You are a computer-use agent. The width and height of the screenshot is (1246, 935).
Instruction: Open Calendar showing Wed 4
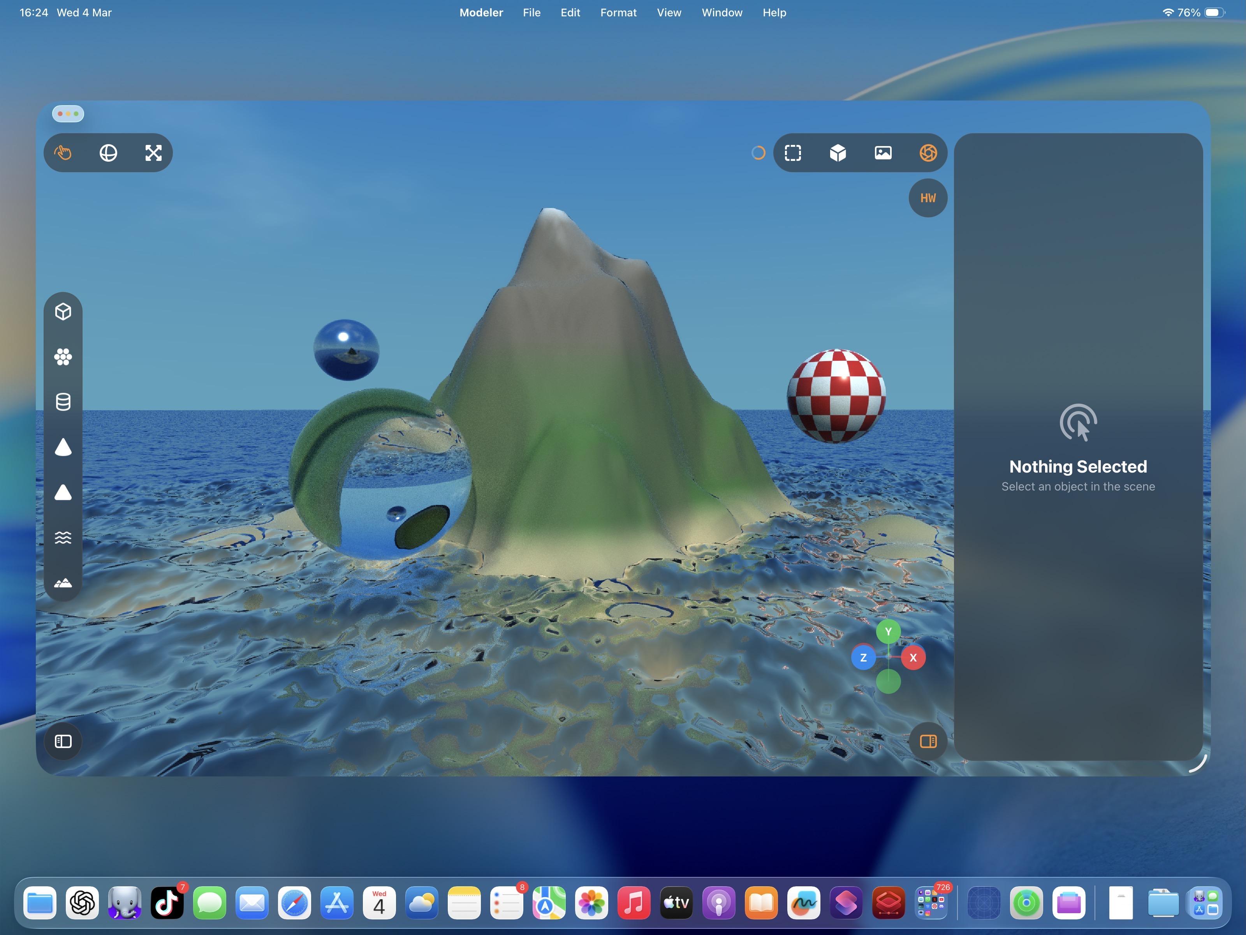pos(380,903)
